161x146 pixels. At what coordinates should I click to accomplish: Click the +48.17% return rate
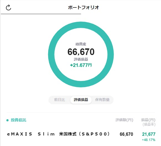pyautogui.click(x=149, y=140)
